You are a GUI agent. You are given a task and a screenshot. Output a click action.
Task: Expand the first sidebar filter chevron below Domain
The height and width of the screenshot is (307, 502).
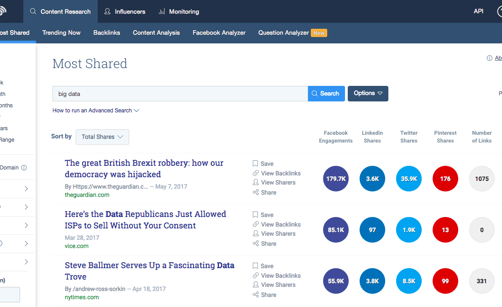26,189
